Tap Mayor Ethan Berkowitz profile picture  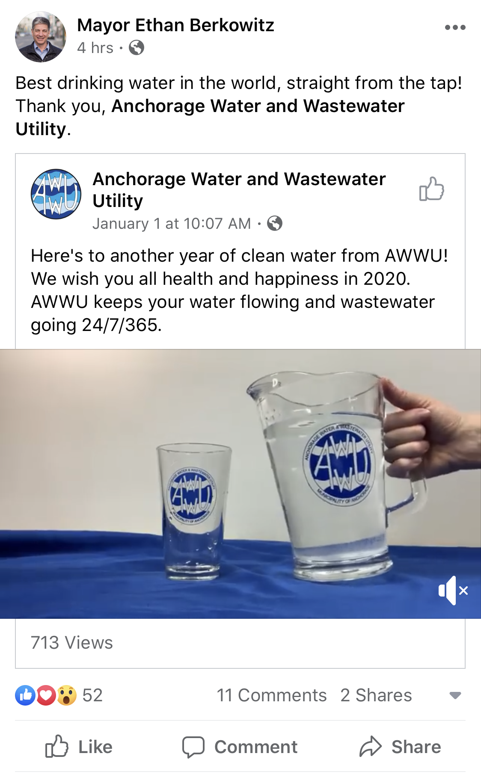(41, 37)
